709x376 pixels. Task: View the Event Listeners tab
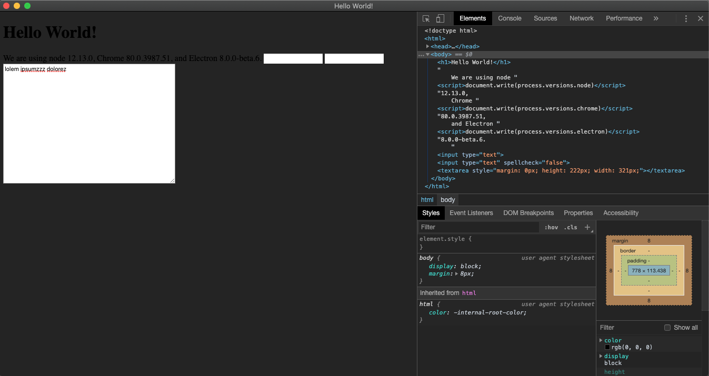click(471, 212)
